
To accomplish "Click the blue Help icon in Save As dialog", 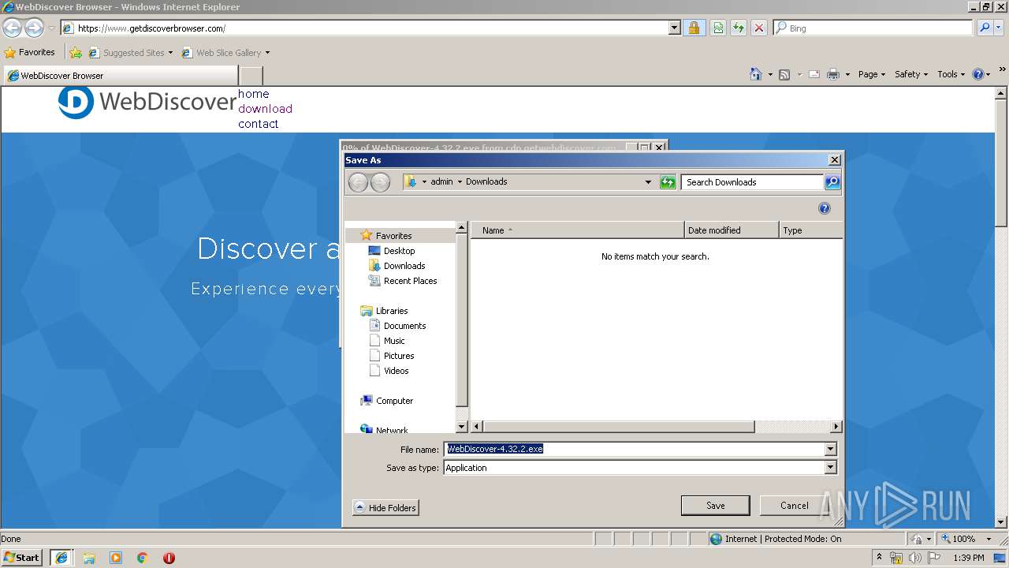I will pos(825,208).
